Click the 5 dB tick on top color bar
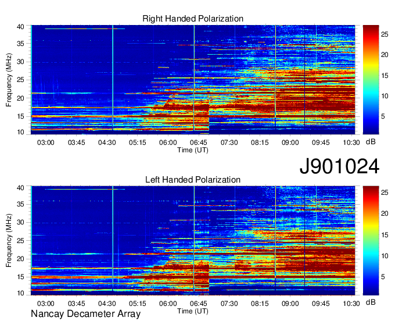395x321 pixels. click(383, 116)
